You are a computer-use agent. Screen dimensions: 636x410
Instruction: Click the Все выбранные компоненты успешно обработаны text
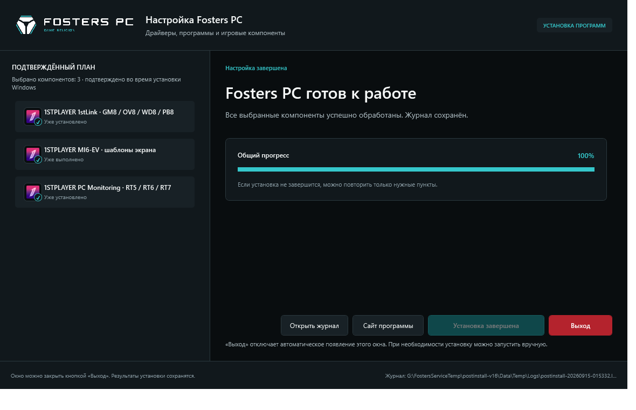point(347,115)
